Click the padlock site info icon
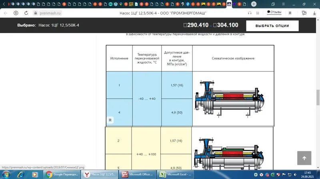 tap(36, 13)
